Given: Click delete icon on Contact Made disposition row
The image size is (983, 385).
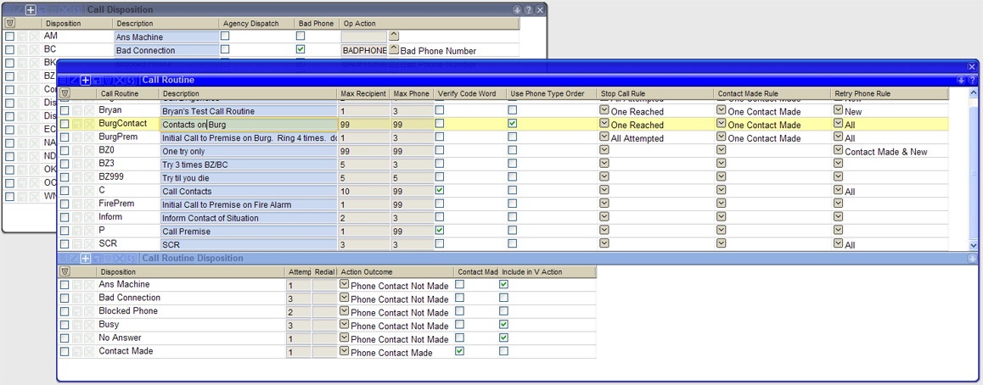Looking at the screenshot, I should click(88, 352).
